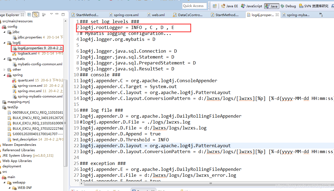Click the Open Perspective icon

click(x=215, y=6)
